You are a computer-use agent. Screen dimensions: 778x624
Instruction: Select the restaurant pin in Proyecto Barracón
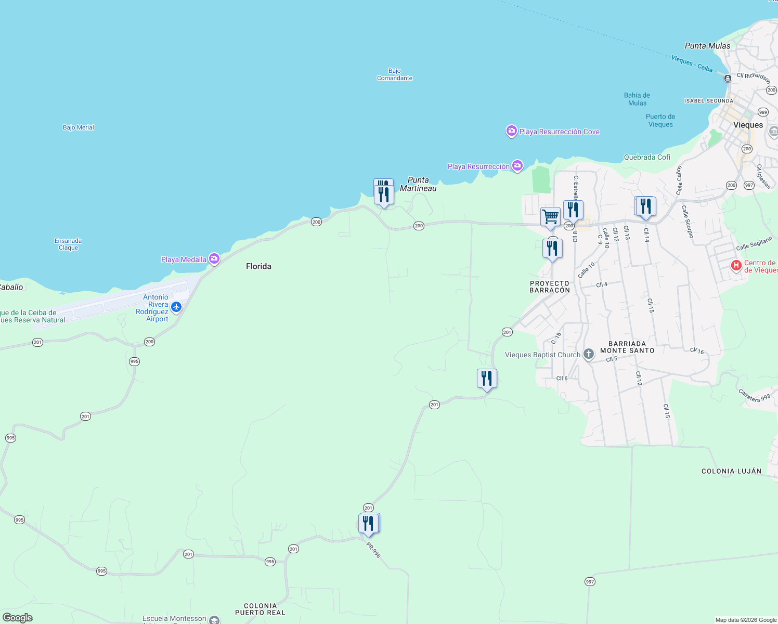(x=552, y=248)
